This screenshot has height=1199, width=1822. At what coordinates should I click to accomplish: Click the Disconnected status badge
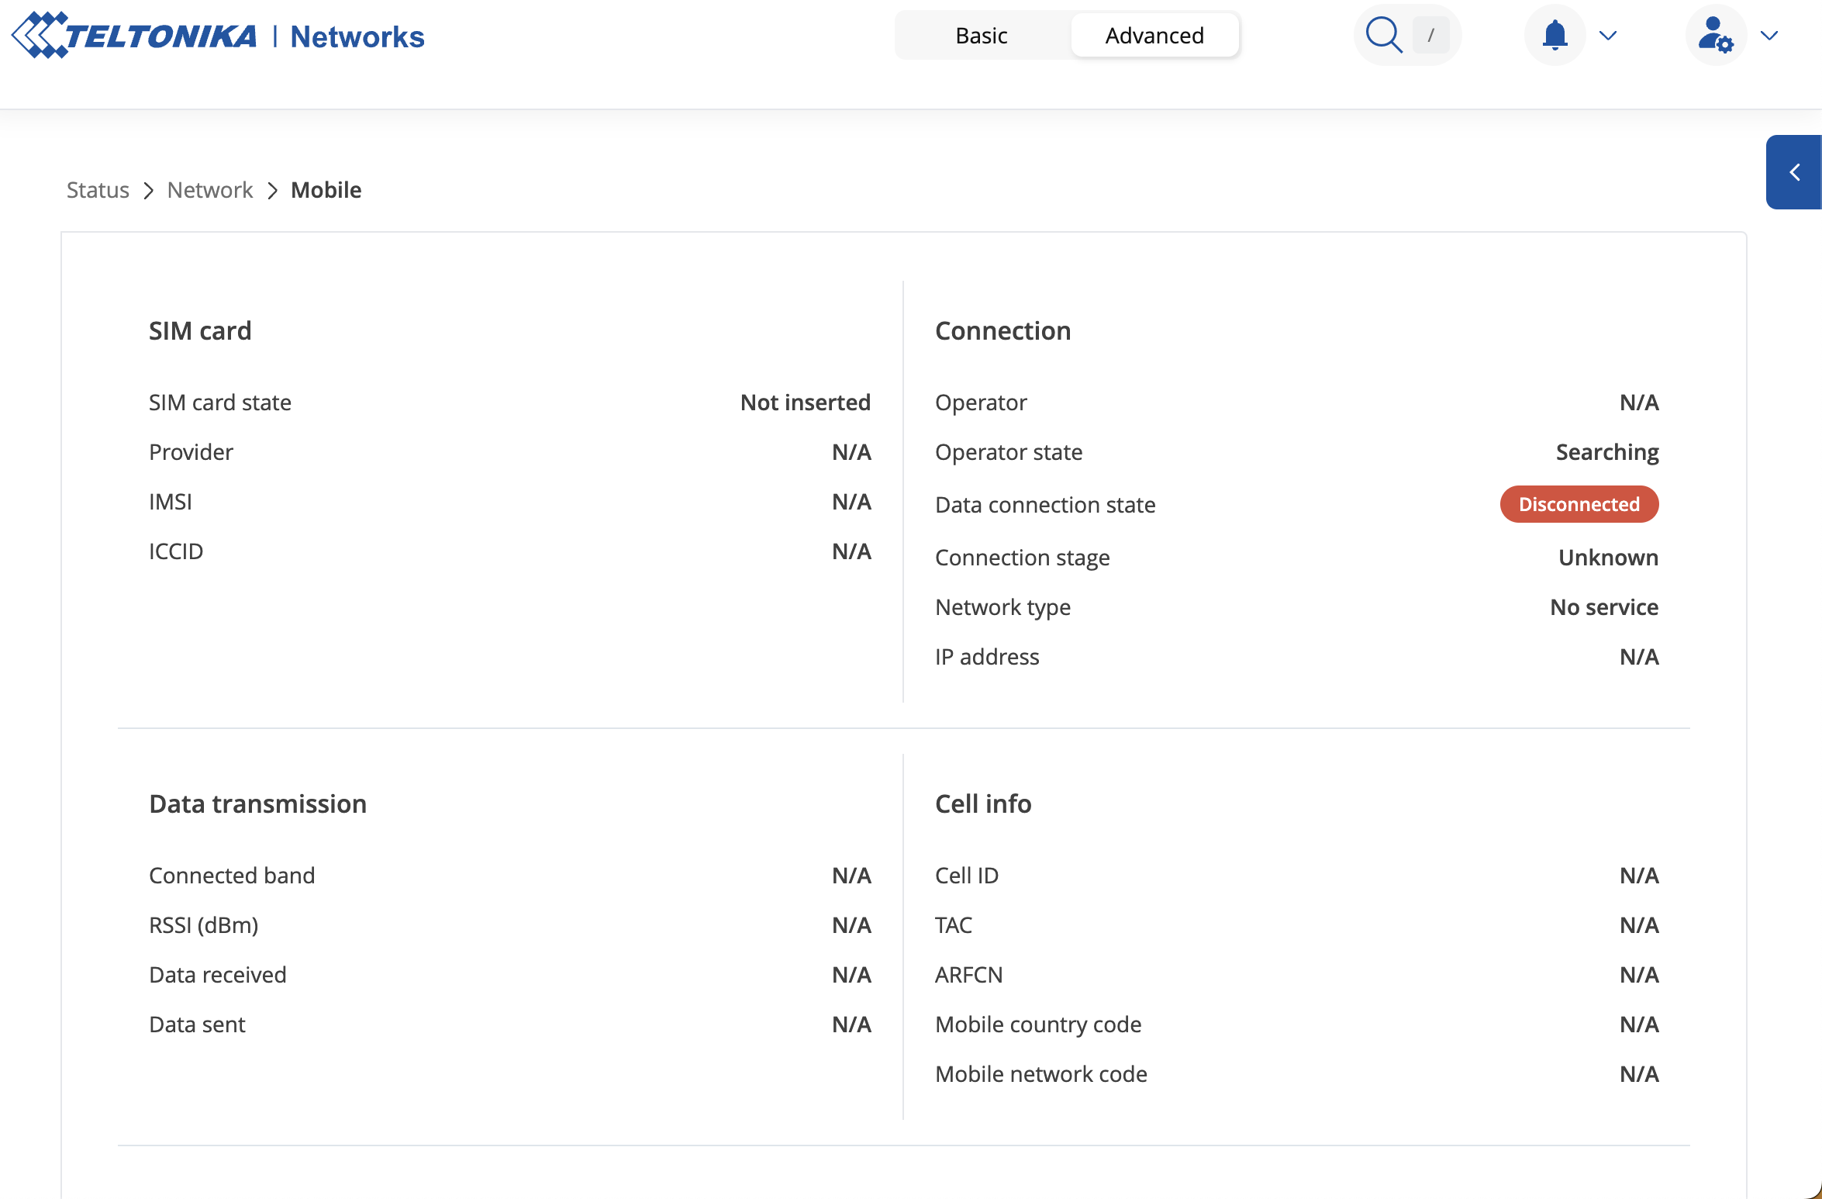[x=1579, y=504]
